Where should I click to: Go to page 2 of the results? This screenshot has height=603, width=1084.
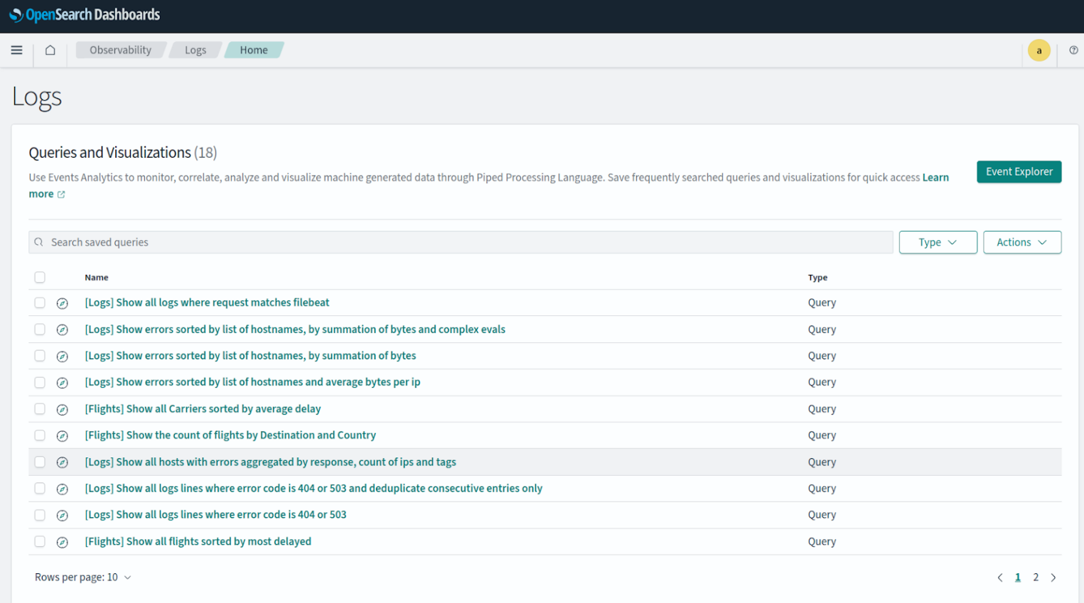point(1036,577)
